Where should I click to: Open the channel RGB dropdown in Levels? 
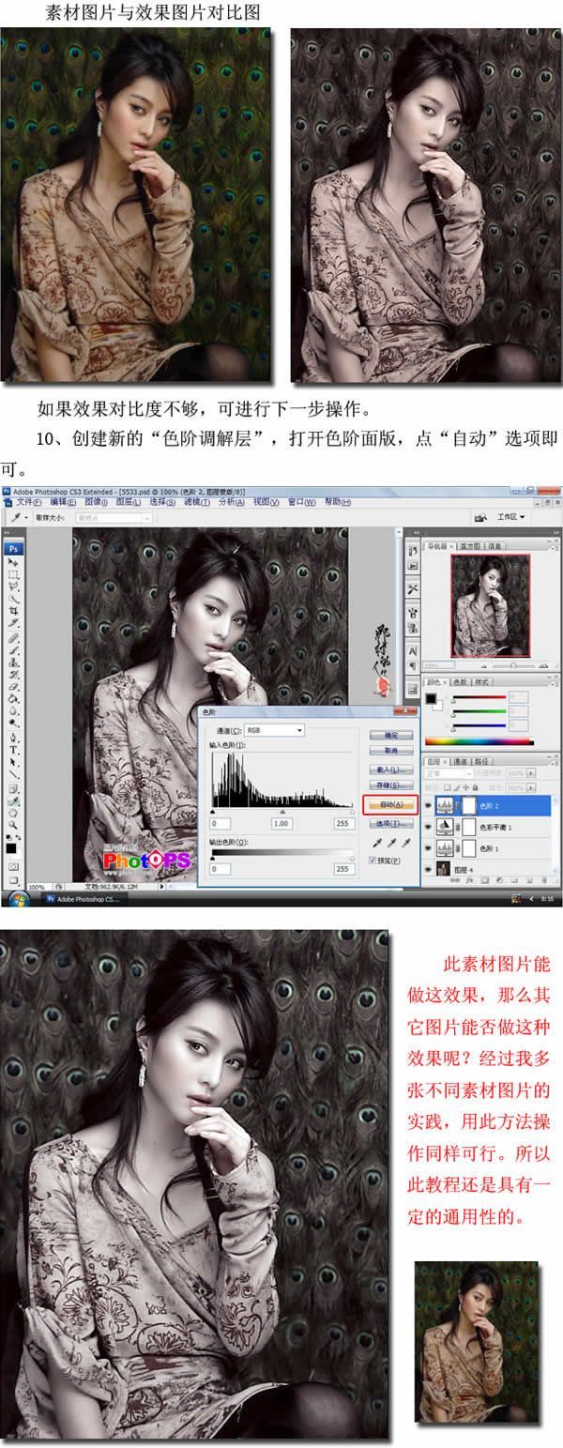click(x=274, y=730)
